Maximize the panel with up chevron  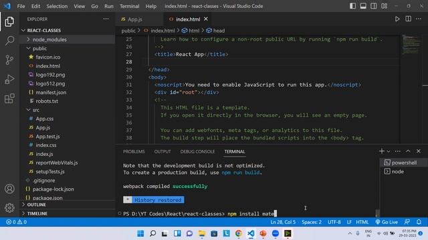click(408, 151)
